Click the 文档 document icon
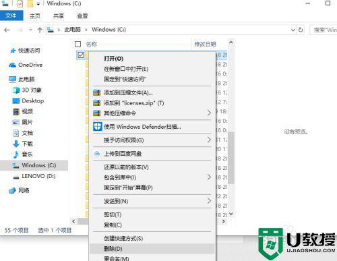Viewport: 337px width, 261px height. click(x=16, y=133)
